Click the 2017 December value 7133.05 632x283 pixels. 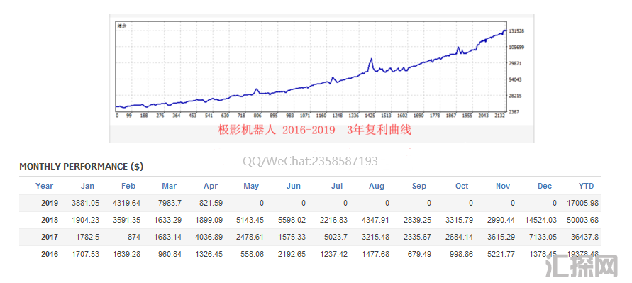coord(542,237)
